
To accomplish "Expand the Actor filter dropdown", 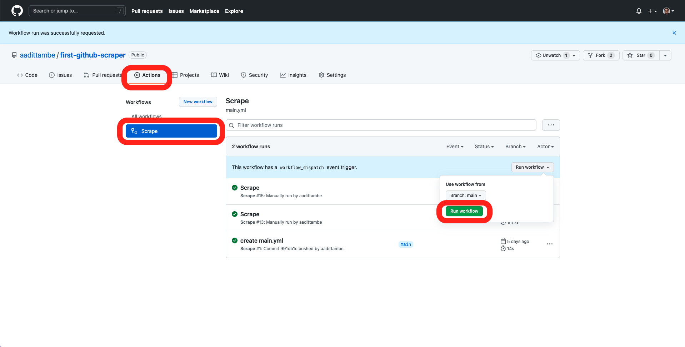I will 545,147.
